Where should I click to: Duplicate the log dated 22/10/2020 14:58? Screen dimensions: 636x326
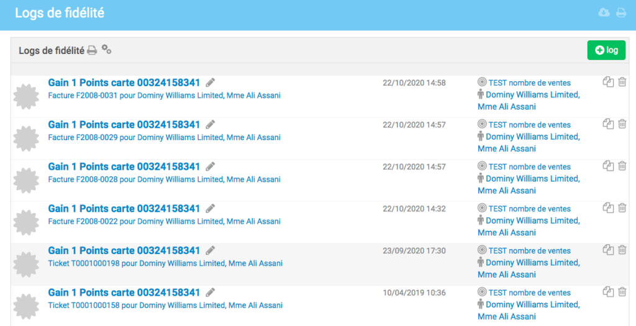[x=608, y=82]
